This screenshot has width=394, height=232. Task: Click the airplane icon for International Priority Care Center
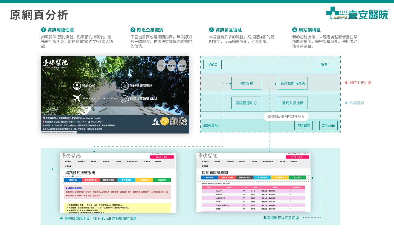[x=77, y=98]
